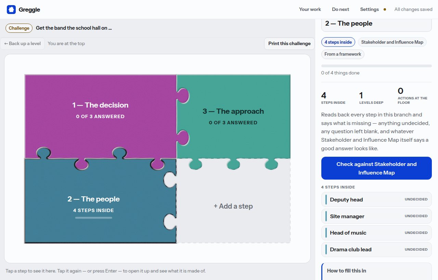The height and width of the screenshot is (280, 438).
Task: Go to Settings
Action: 369,9
